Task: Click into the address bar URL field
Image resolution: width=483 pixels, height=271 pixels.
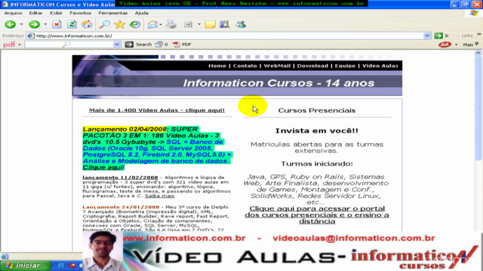Action: tap(225, 35)
